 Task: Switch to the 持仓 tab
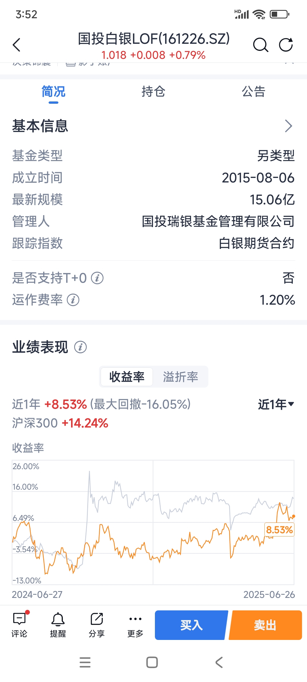pyautogui.click(x=153, y=92)
